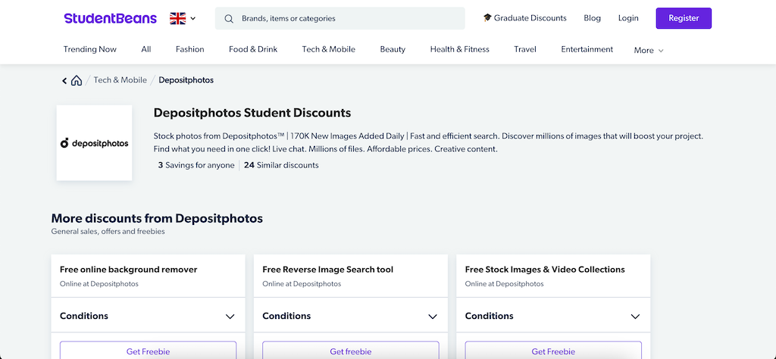This screenshot has width=776, height=359.
Task: Click the StudentBeans logo
Action: coord(110,18)
